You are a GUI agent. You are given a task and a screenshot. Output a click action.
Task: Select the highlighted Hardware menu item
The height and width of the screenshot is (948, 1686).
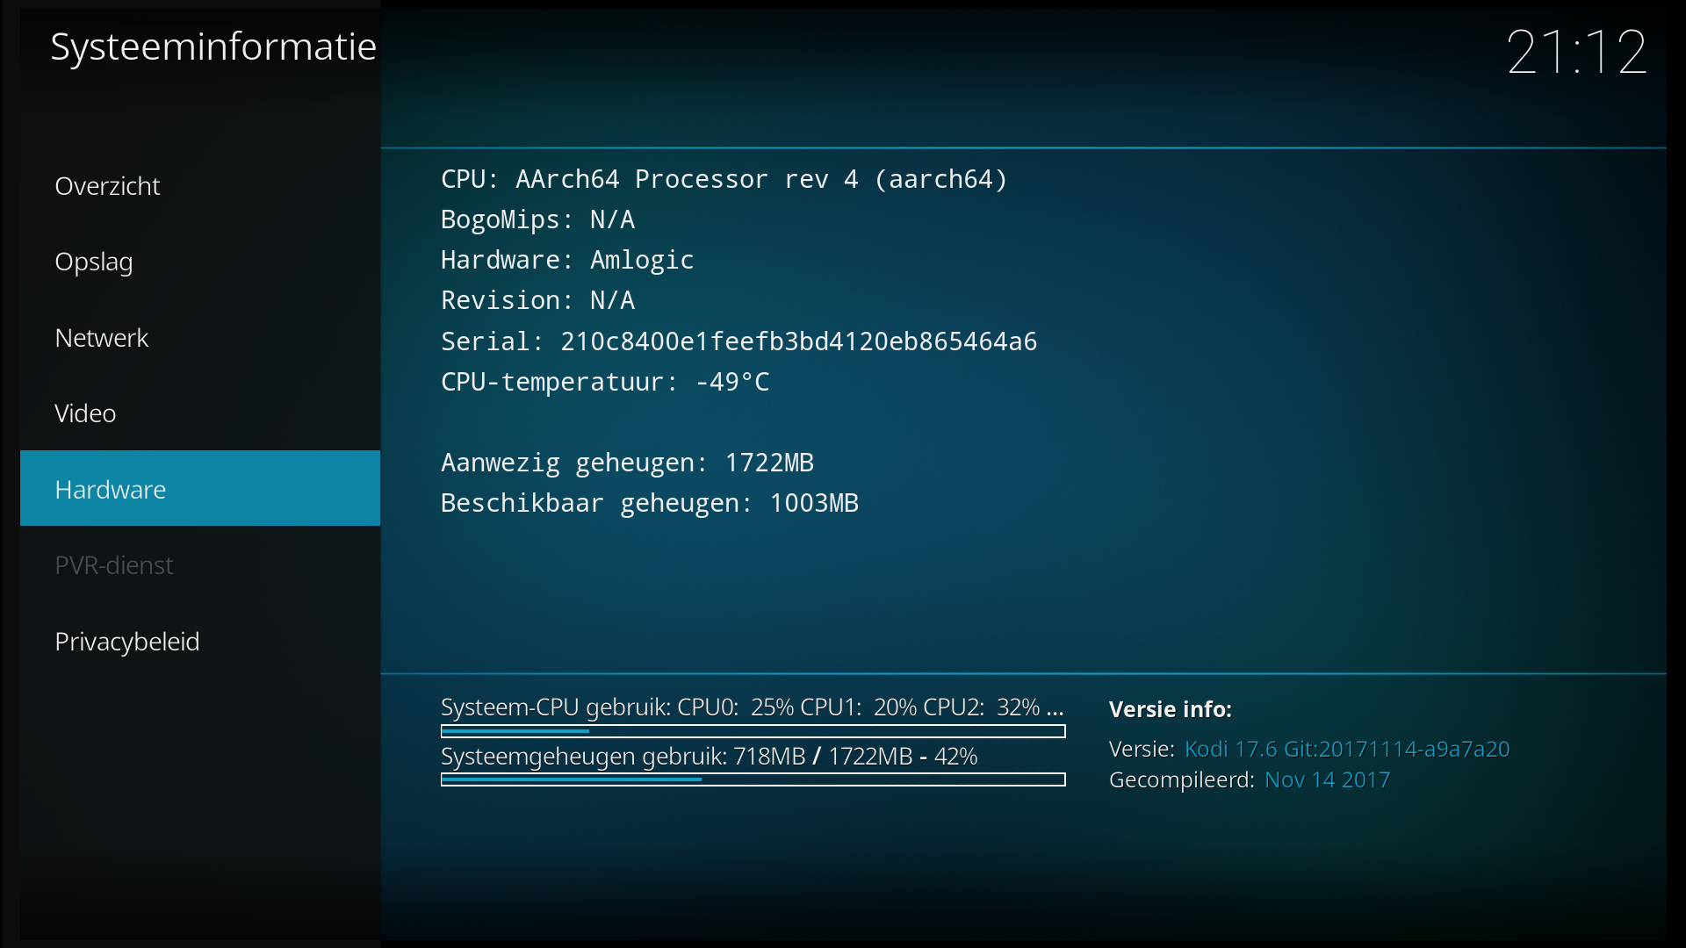[200, 489]
